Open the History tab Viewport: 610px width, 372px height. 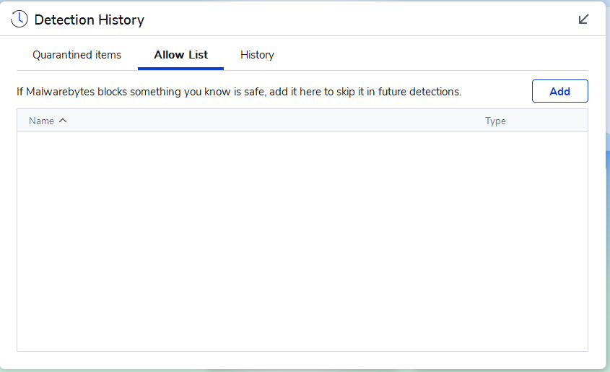[257, 55]
